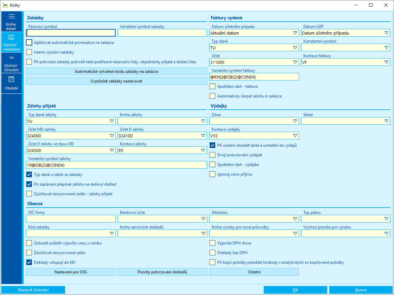Expand the Typ daně zálohy dropdown
The height and width of the screenshot is (295, 394).
click(x=112, y=121)
